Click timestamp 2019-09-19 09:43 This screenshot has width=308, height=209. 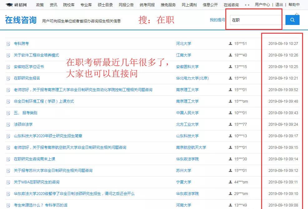point(283,113)
